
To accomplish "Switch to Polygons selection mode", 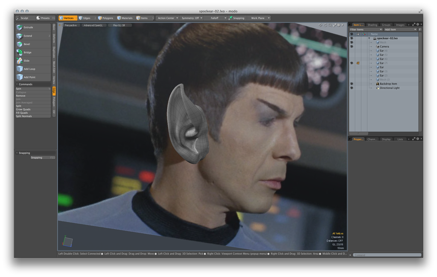I will (106, 18).
